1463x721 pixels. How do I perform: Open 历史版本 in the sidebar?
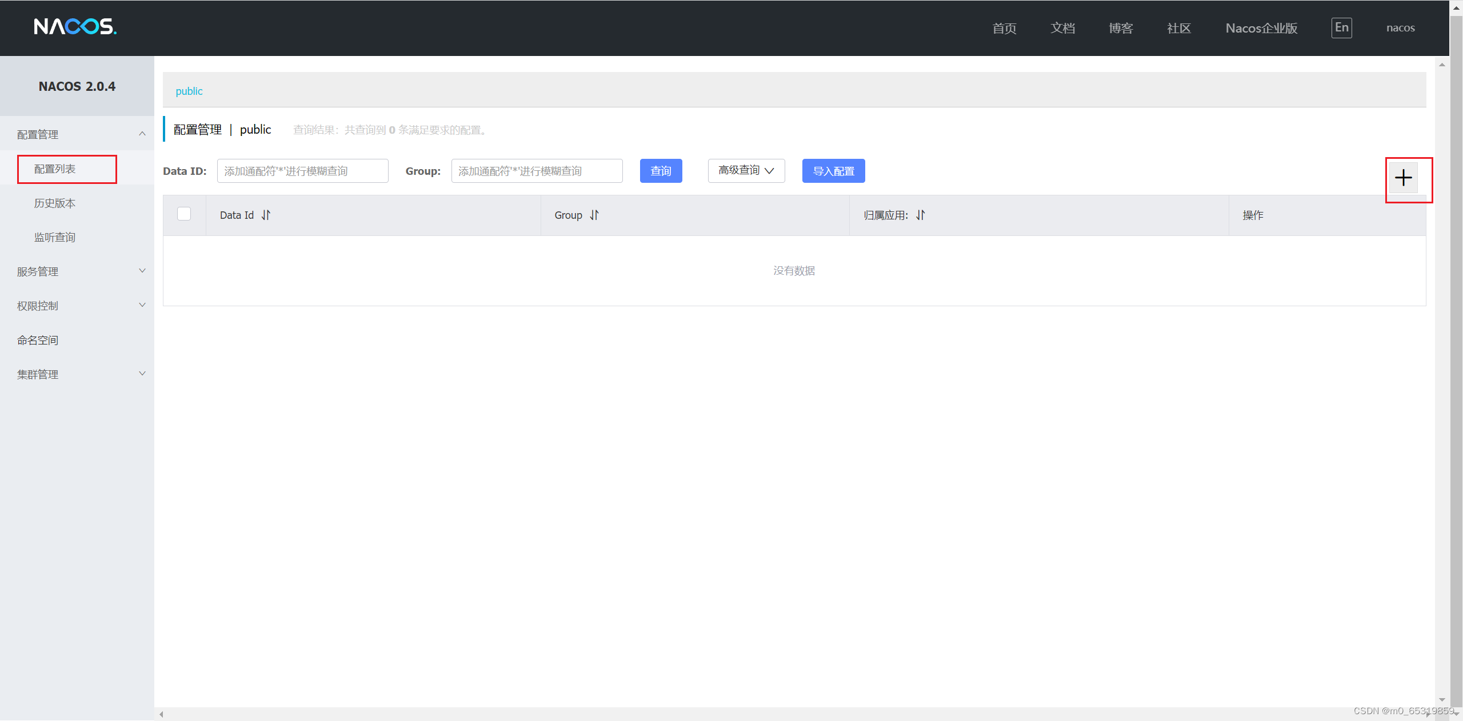[x=55, y=203]
